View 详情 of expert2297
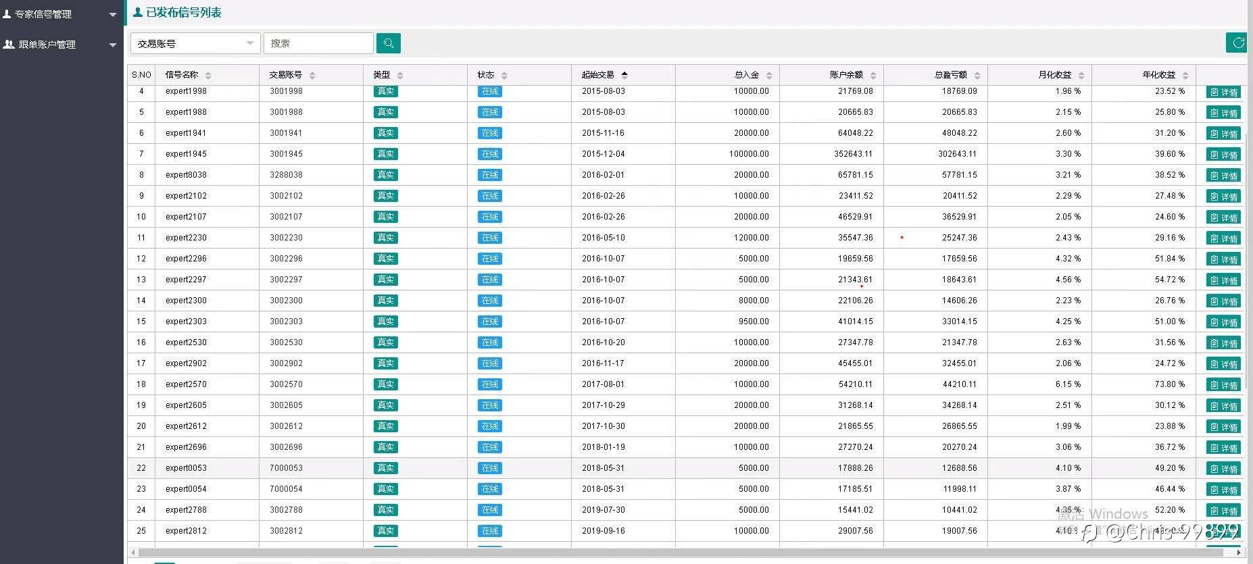This screenshot has width=1253, height=564. click(1223, 280)
